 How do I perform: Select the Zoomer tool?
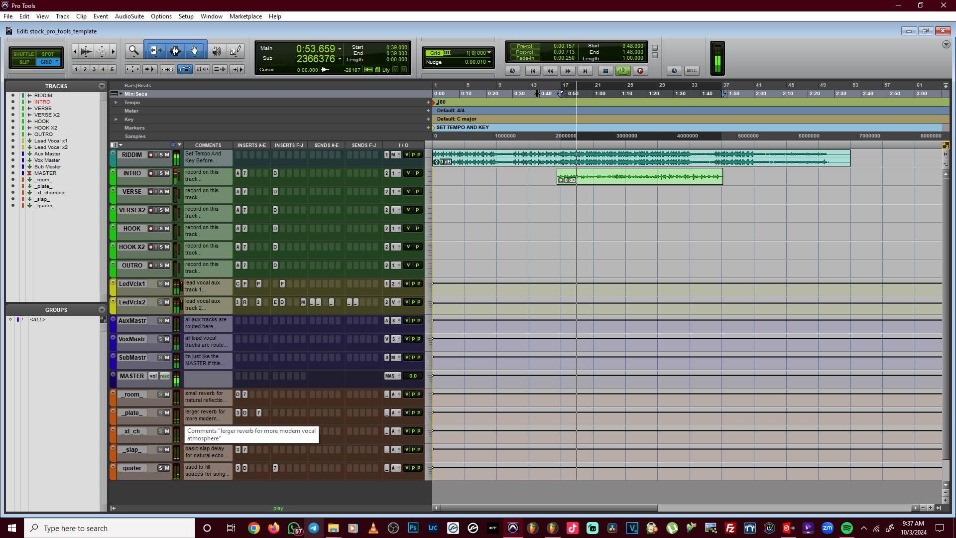(133, 51)
